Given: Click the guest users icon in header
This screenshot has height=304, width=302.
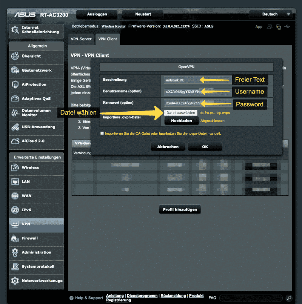Looking at the screenshot, I should pyautogui.click(x=270, y=26).
